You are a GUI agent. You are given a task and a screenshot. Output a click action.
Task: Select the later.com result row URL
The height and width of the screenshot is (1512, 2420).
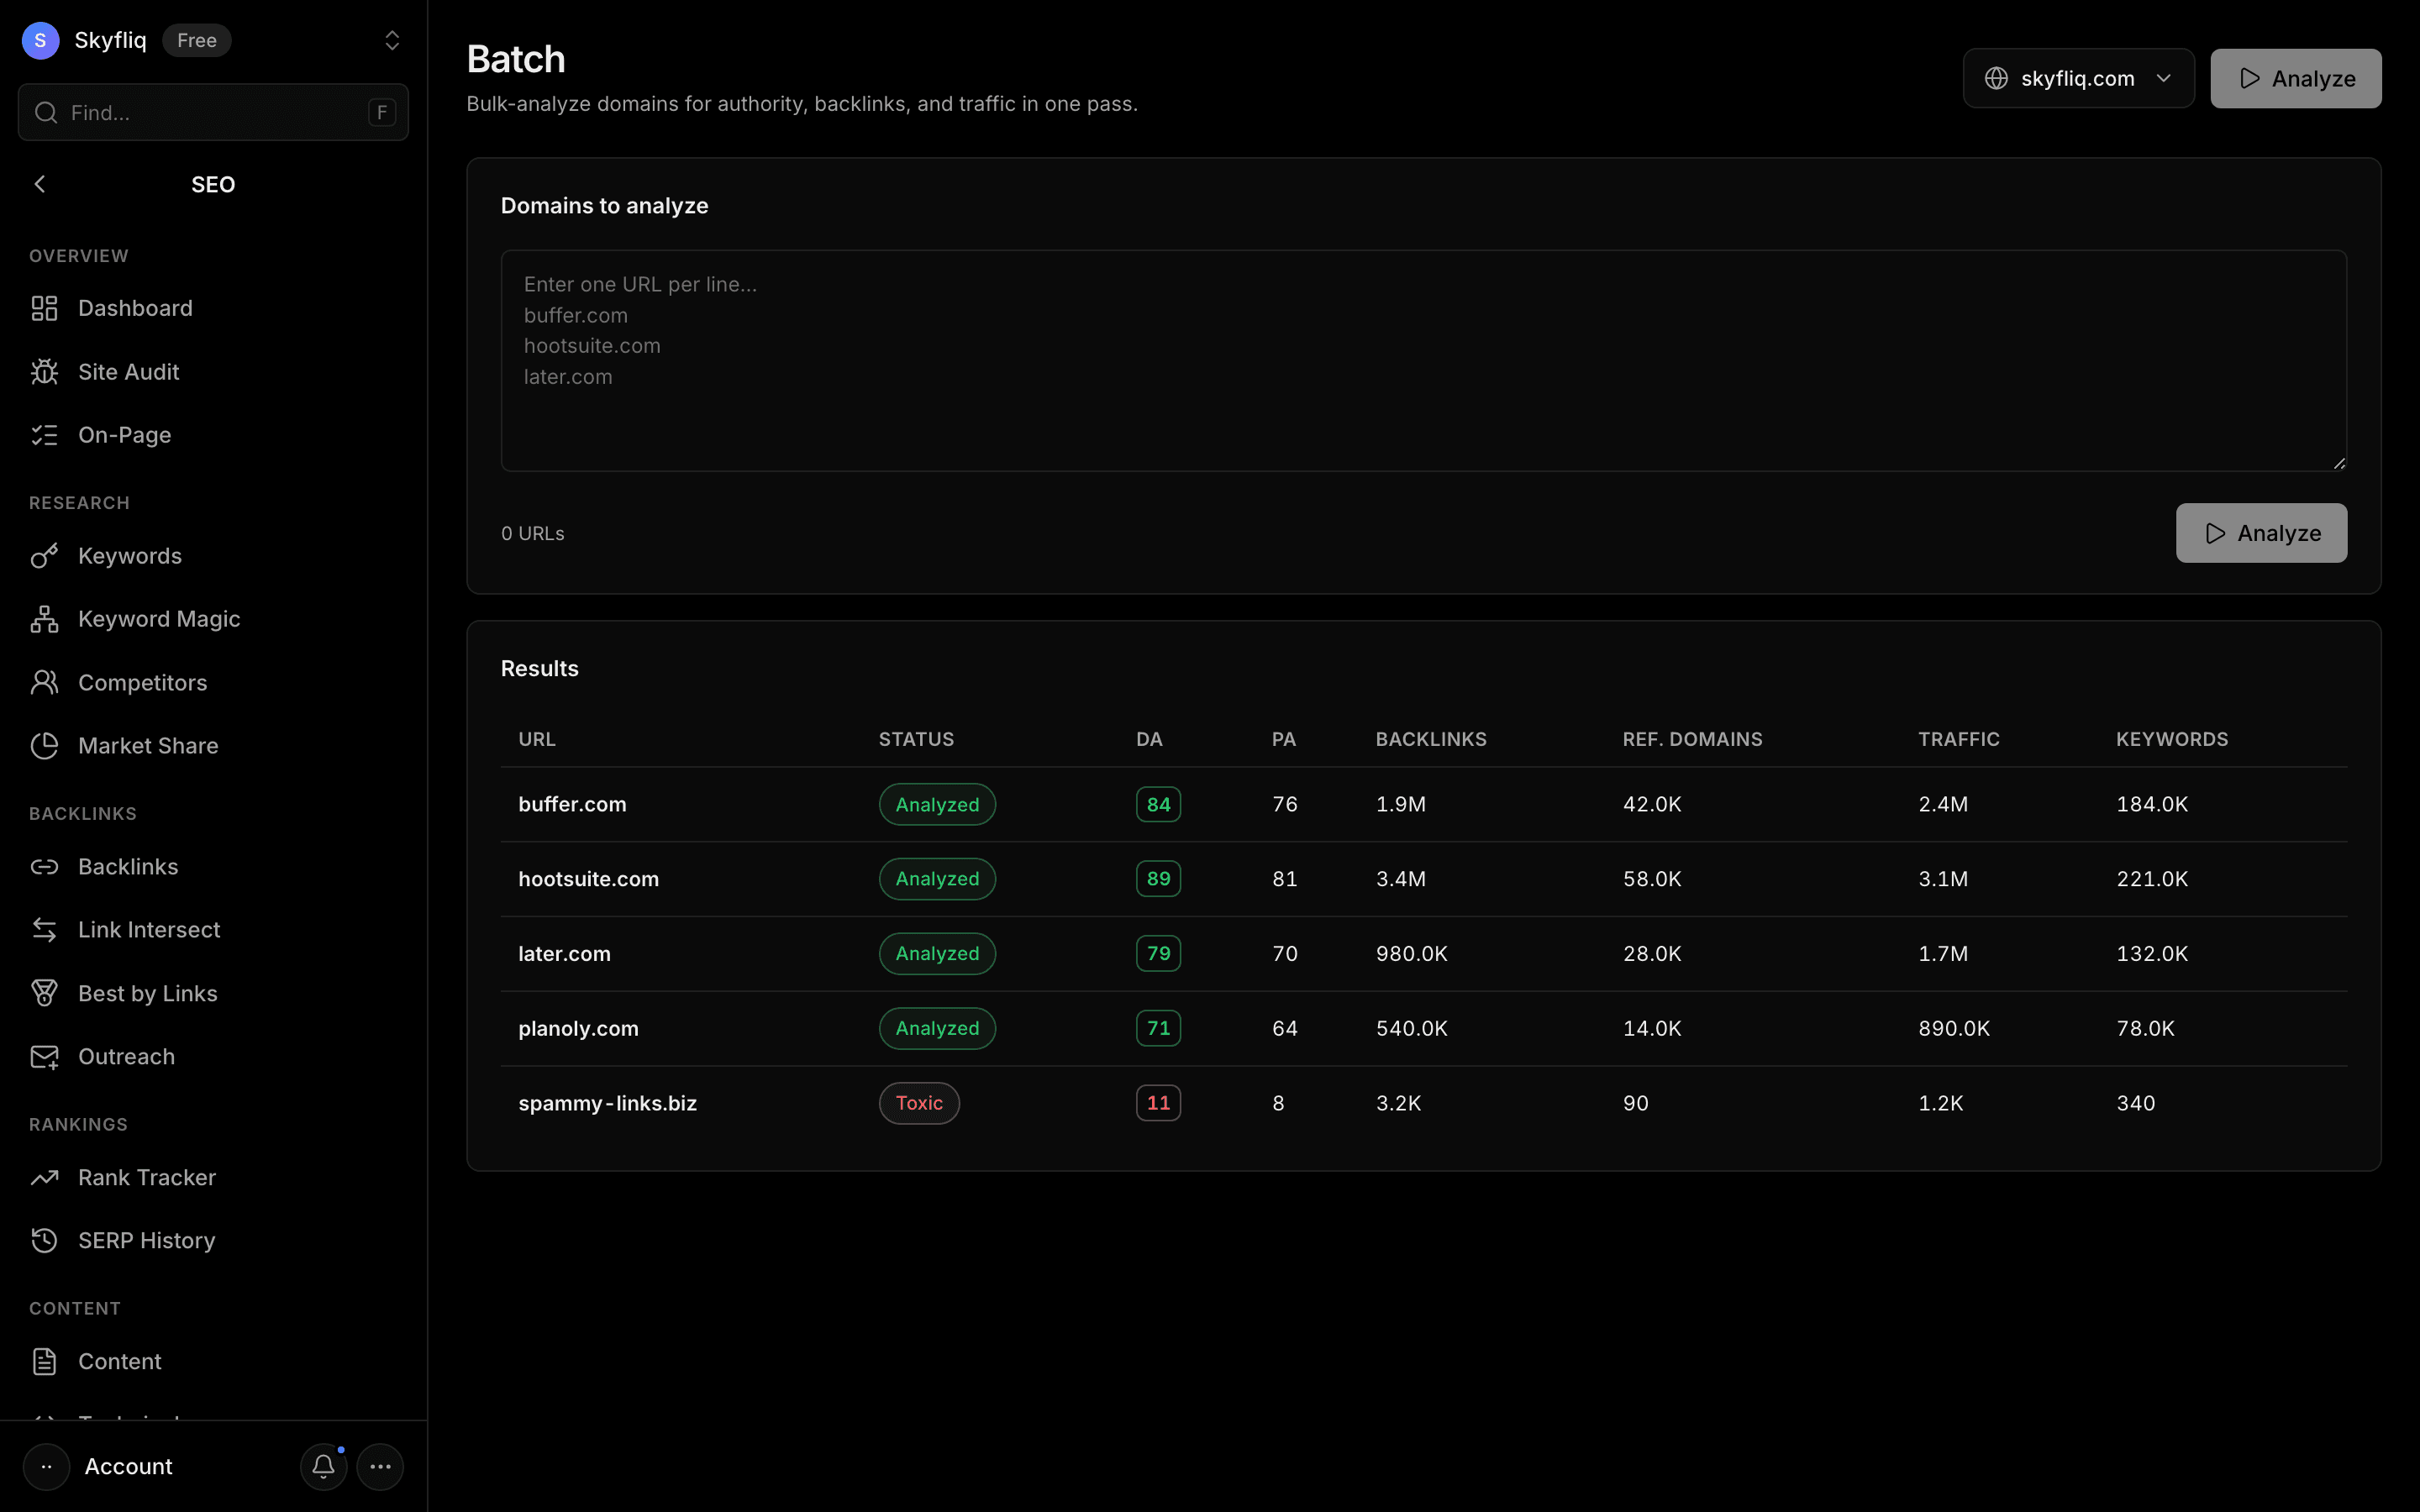(564, 954)
